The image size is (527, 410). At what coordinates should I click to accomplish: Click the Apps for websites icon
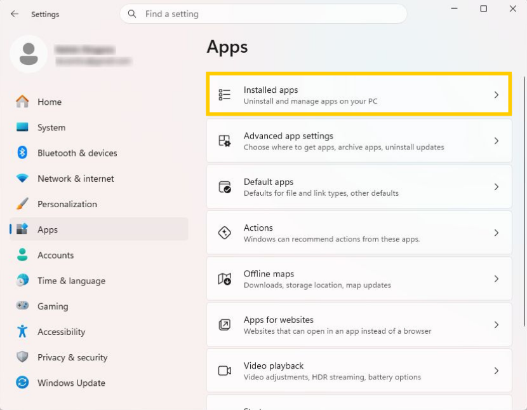[225, 325]
